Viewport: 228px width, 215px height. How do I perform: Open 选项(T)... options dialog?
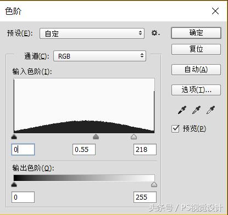[196, 90]
